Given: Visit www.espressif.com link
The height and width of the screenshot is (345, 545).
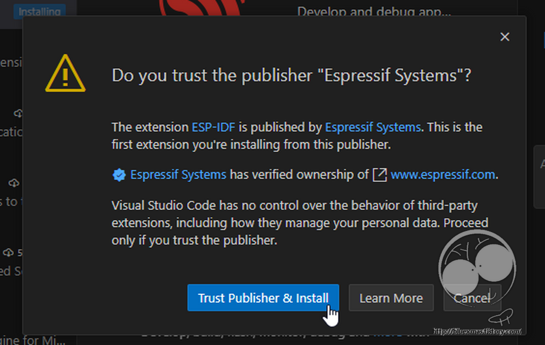Looking at the screenshot, I should tap(443, 175).
